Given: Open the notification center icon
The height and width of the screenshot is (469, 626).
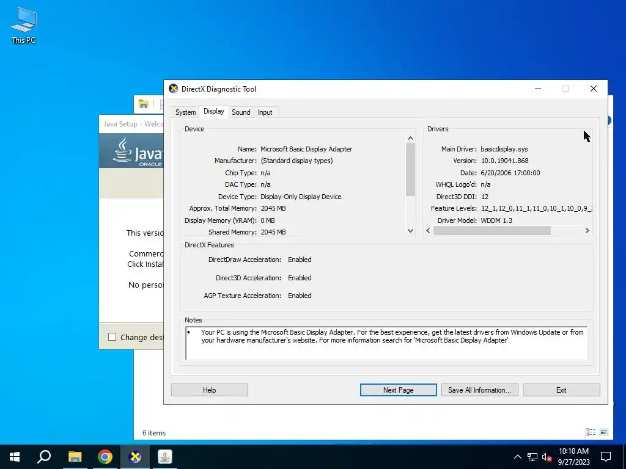Looking at the screenshot, I should (606, 457).
